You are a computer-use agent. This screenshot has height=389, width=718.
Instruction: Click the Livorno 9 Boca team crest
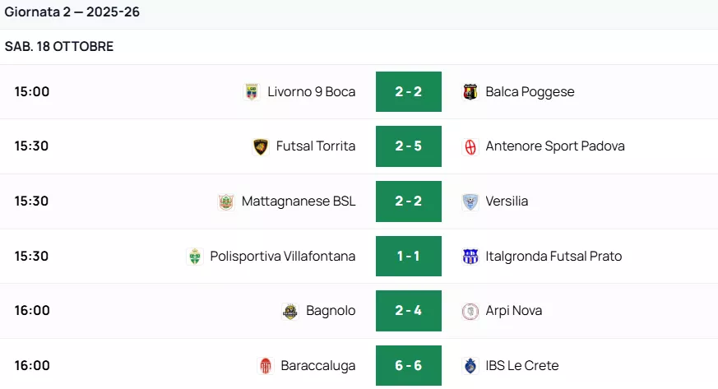click(x=252, y=92)
